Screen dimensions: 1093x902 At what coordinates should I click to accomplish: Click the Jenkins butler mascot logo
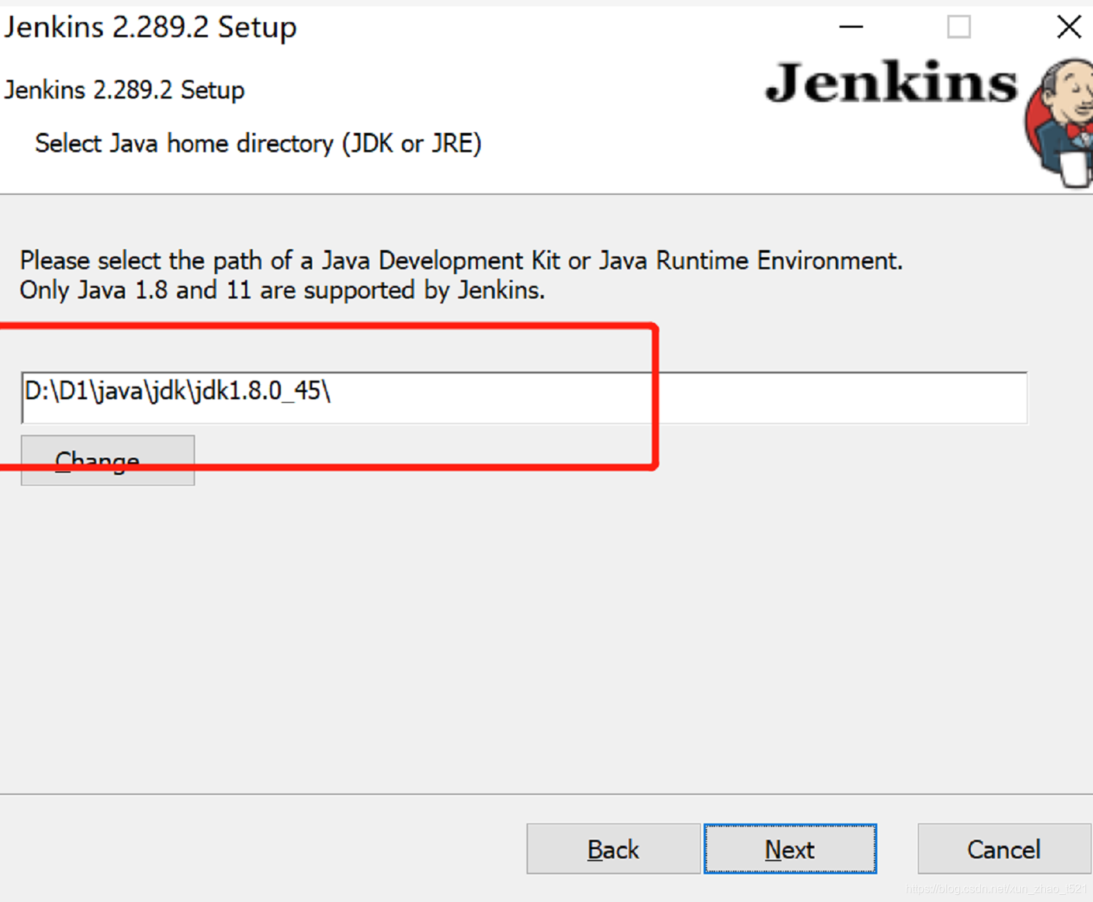tap(1059, 123)
